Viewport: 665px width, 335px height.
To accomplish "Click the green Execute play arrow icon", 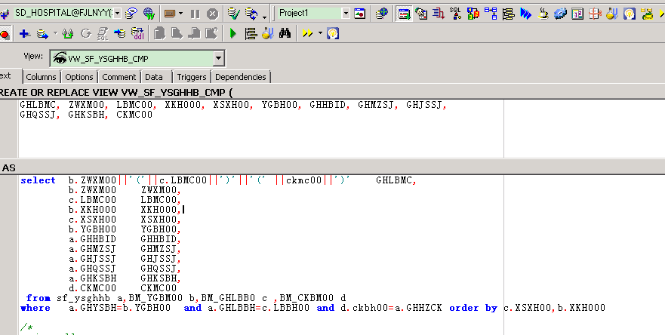I will click(233, 33).
